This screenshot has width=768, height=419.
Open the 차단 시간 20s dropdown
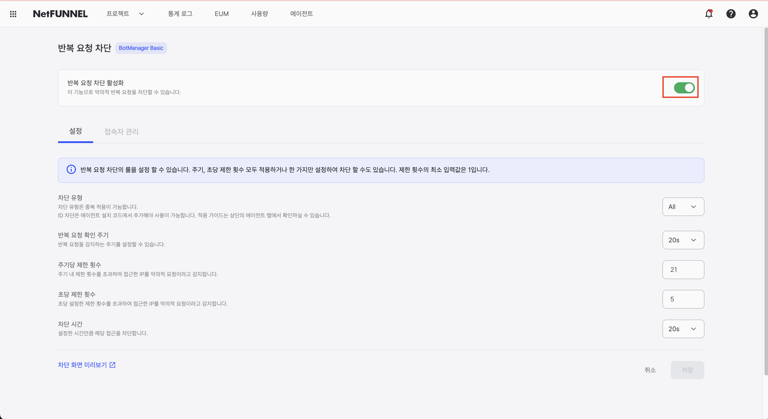[x=683, y=329]
